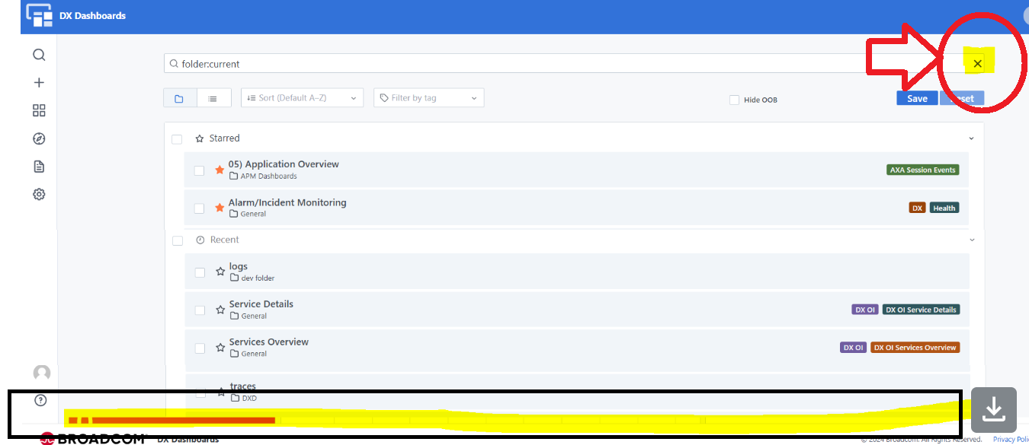Screen dimensions: 1029x445
Task: Collapse the Recent section chevron
Action: pyautogui.click(x=972, y=240)
